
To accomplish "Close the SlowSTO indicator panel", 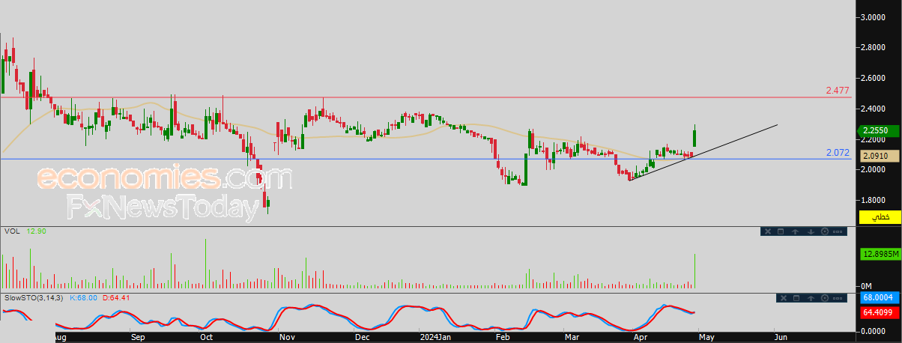I will 784,298.
